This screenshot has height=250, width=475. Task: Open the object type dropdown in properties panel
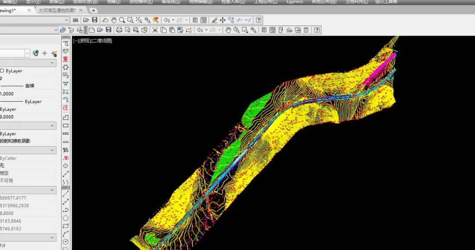pos(27,53)
